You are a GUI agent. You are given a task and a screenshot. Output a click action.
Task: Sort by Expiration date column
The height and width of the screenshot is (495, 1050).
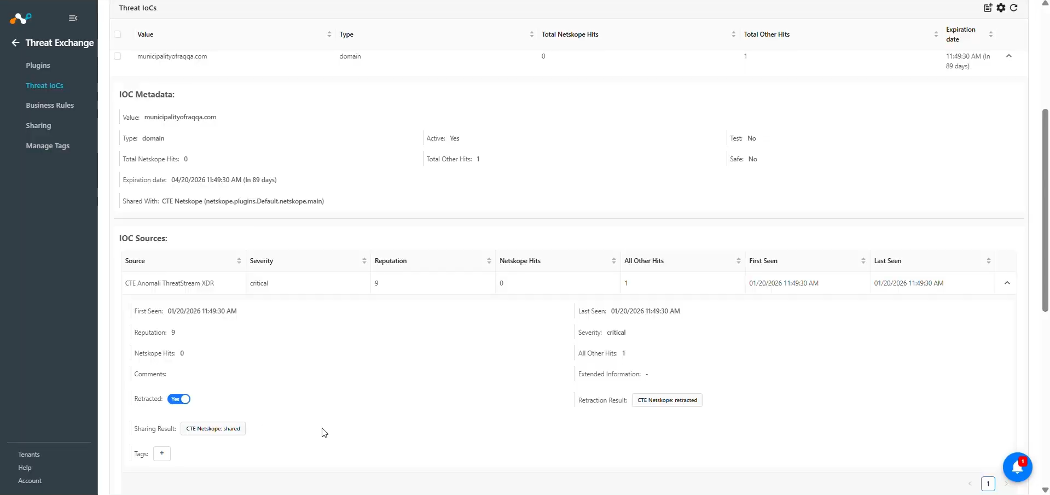(991, 34)
